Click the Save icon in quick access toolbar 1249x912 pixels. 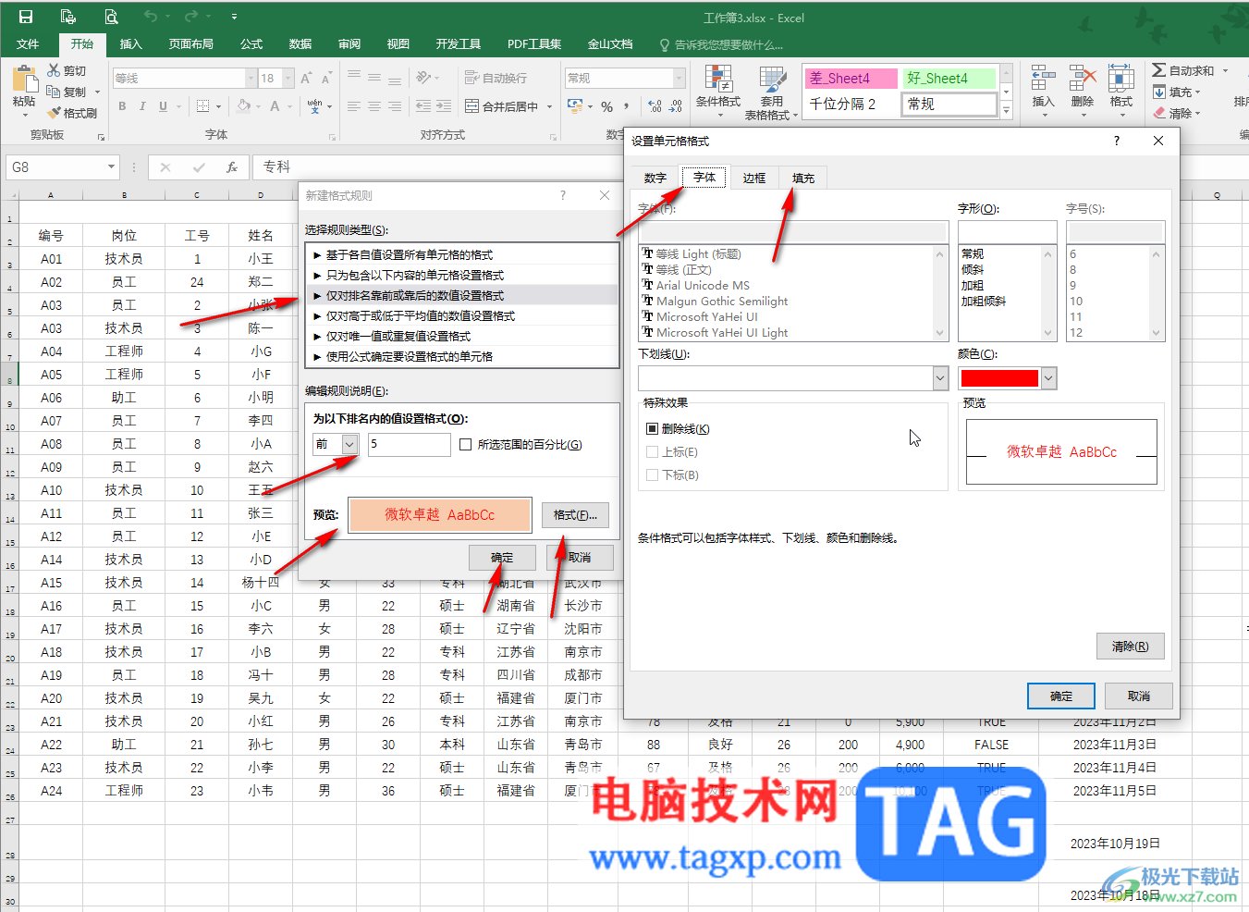point(26,17)
